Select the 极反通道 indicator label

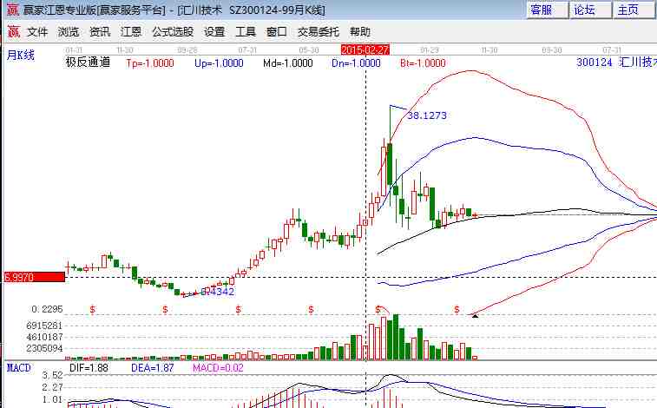88,63
